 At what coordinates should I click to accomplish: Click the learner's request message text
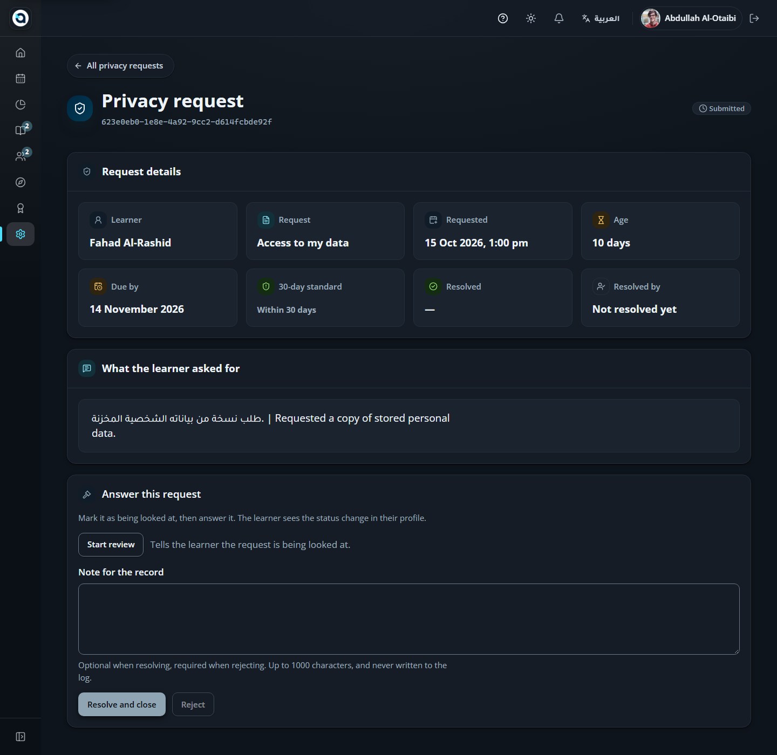pyautogui.click(x=270, y=425)
